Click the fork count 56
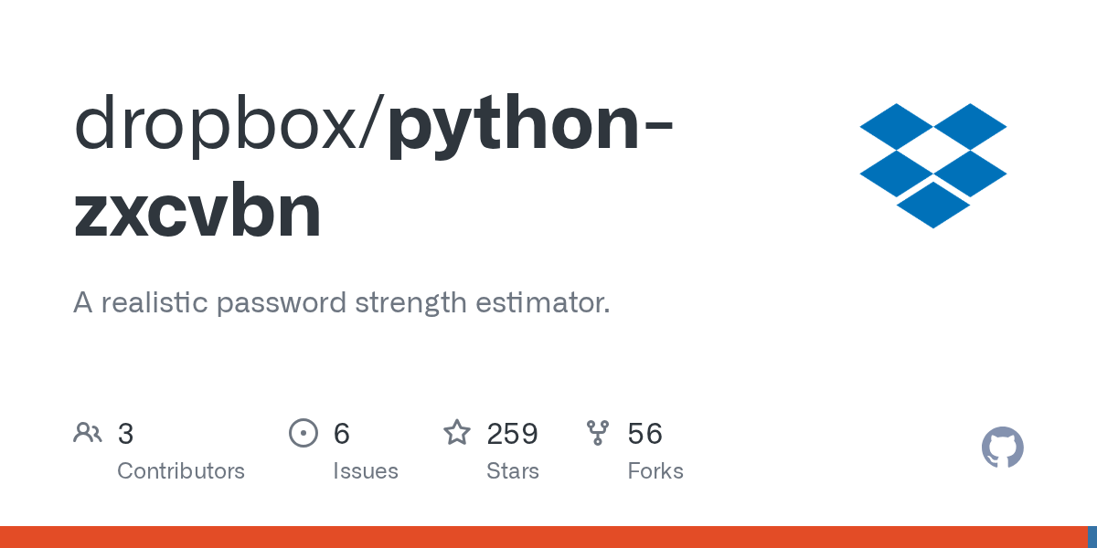Viewport: 1097px width, 548px height. click(x=645, y=433)
